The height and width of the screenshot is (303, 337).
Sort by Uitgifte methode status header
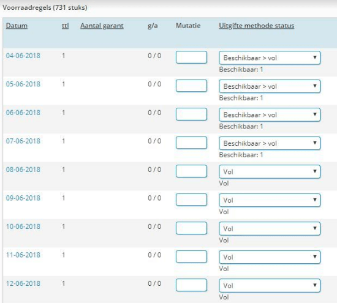click(256, 26)
